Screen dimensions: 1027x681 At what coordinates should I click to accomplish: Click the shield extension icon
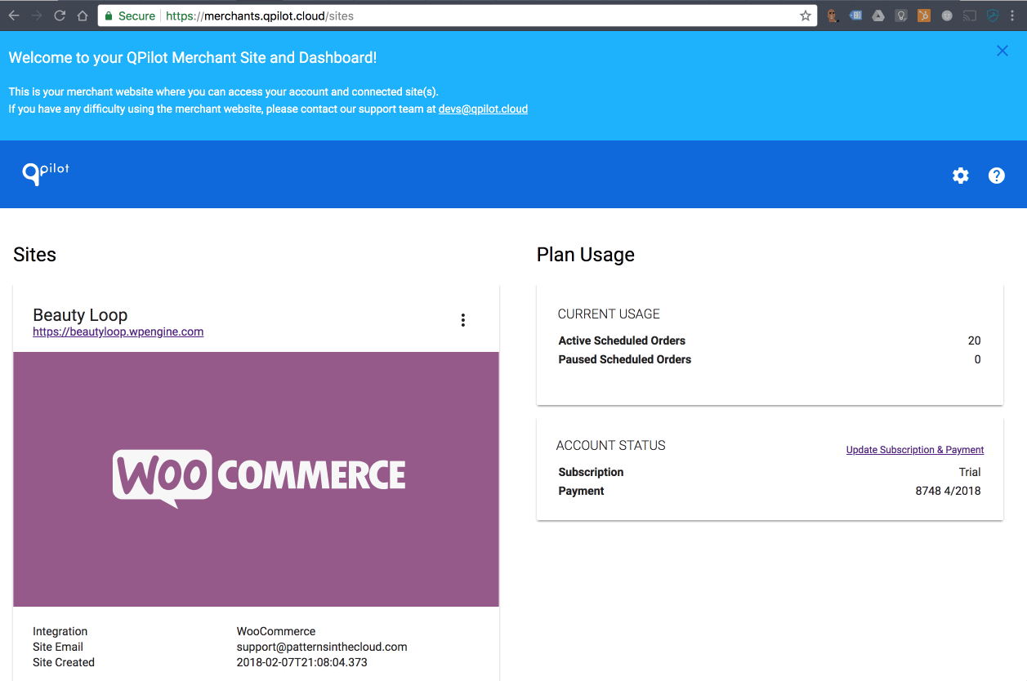993,16
